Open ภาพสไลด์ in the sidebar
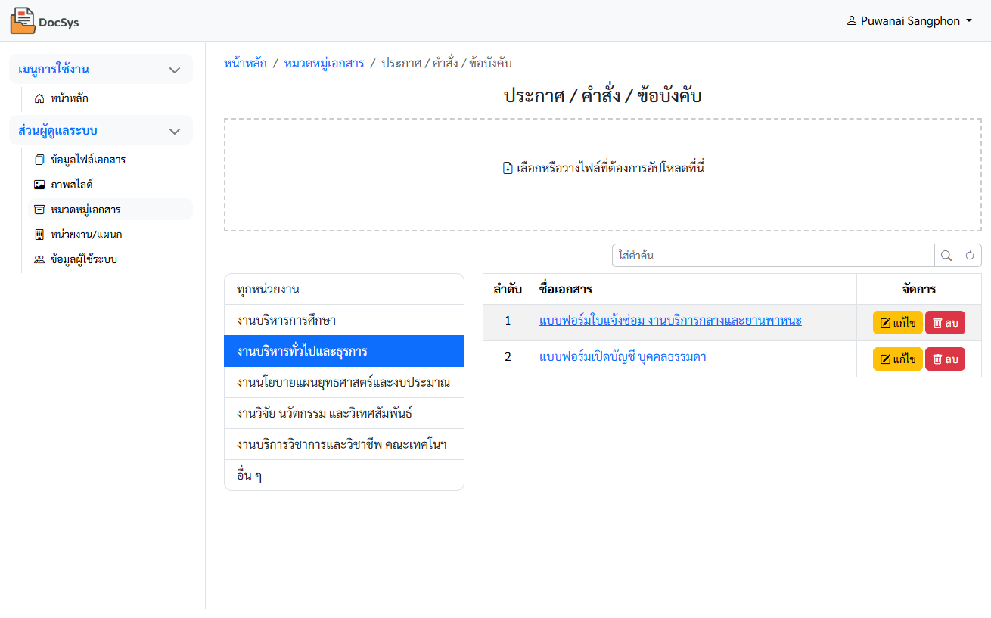Viewport: 991px width, 618px height. pos(71,185)
